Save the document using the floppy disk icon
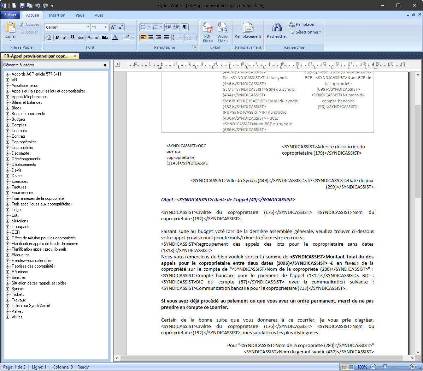 click(22, 5)
